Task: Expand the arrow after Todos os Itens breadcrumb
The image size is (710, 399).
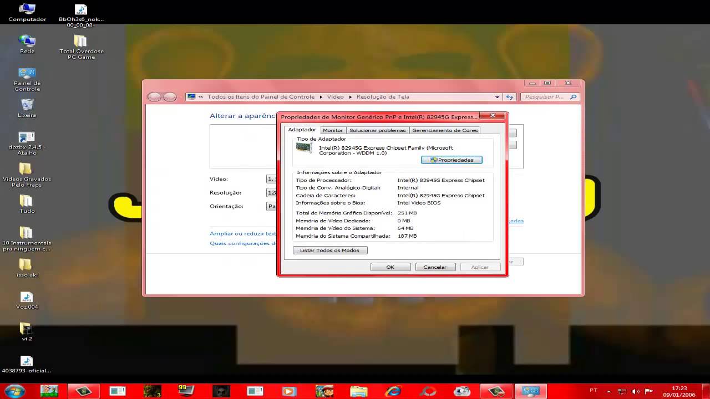Action: coord(321,97)
